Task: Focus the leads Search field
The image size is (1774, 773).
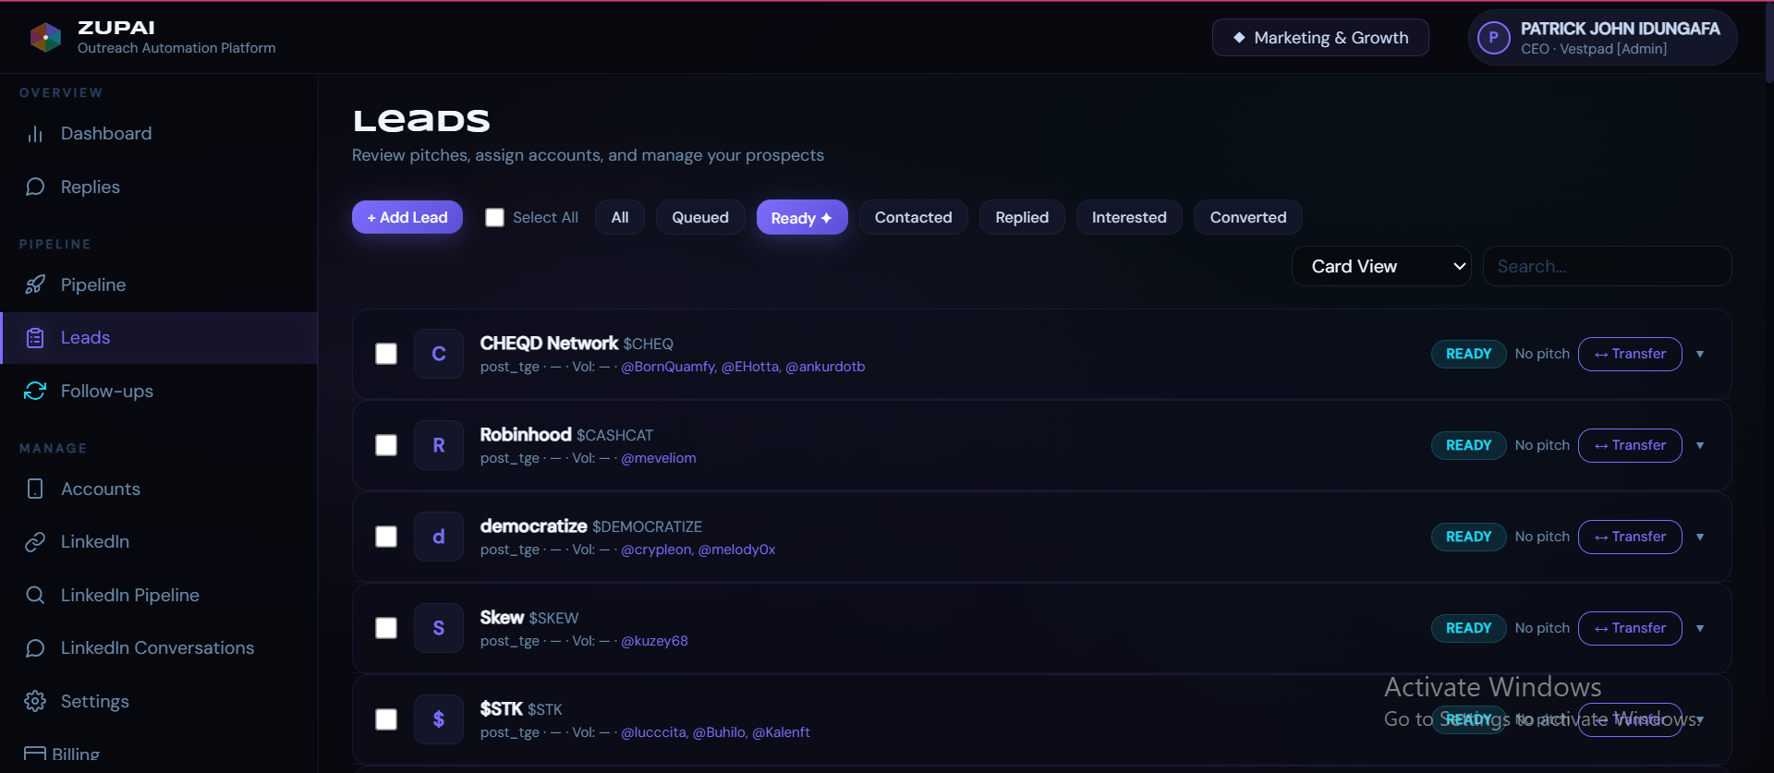Action: 1607,266
